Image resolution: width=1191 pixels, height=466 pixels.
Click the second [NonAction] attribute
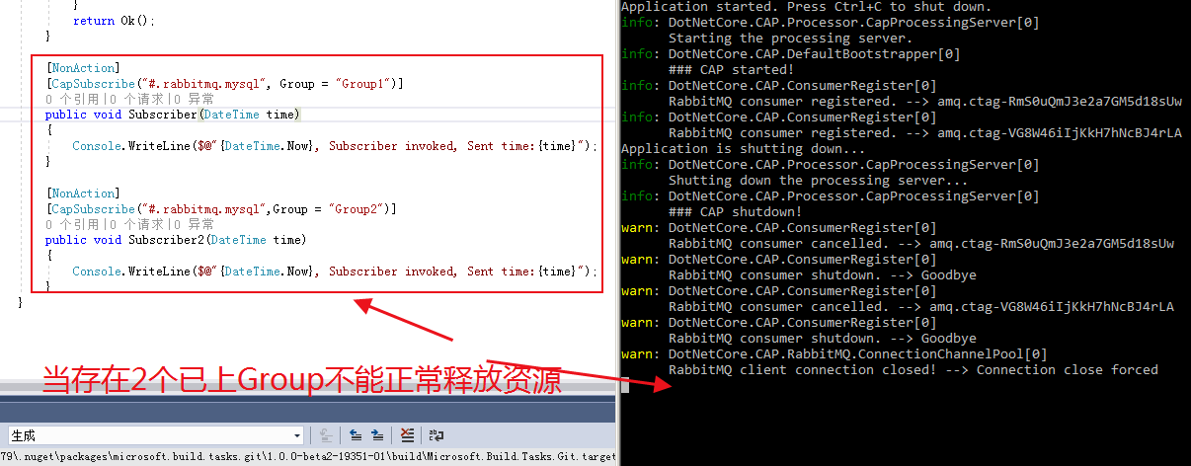[x=83, y=194]
